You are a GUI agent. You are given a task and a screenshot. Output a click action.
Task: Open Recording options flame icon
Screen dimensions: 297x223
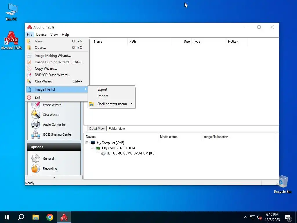[36, 168]
